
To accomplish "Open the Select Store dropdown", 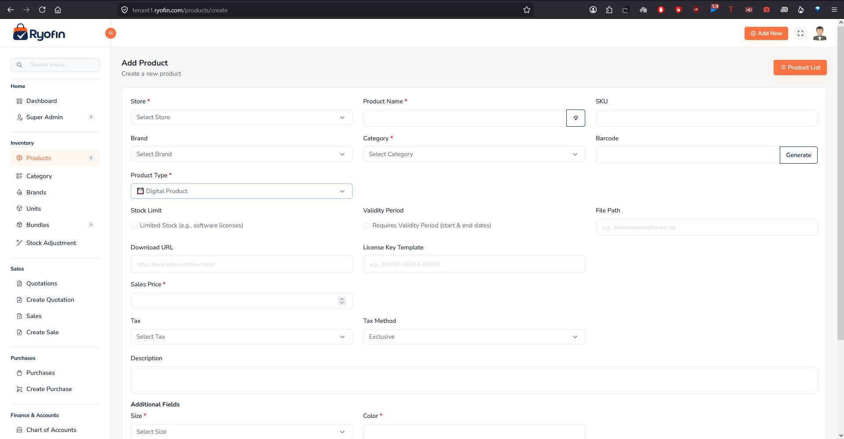I will coord(241,117).
